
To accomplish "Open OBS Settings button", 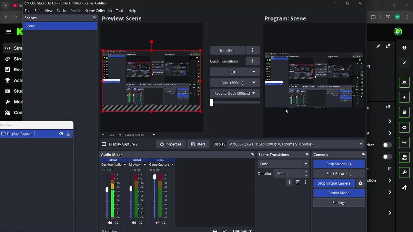I will click(x=339, y=203).
